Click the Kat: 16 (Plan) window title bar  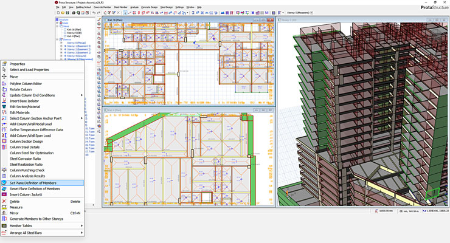189,20
